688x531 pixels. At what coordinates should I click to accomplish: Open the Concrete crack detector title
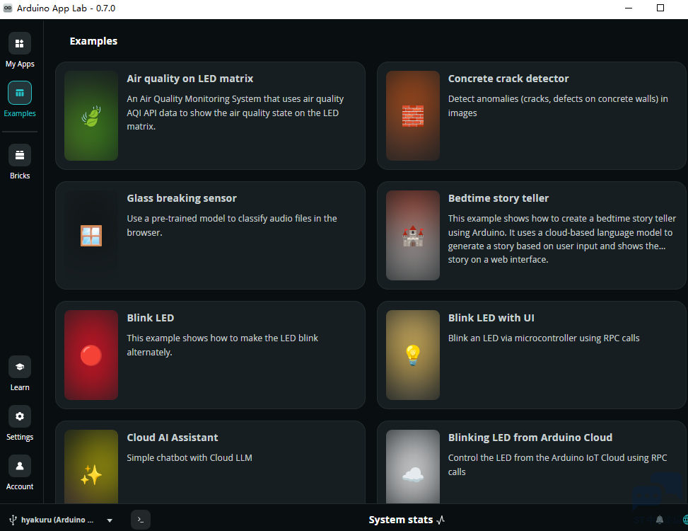tap(508, 79)
